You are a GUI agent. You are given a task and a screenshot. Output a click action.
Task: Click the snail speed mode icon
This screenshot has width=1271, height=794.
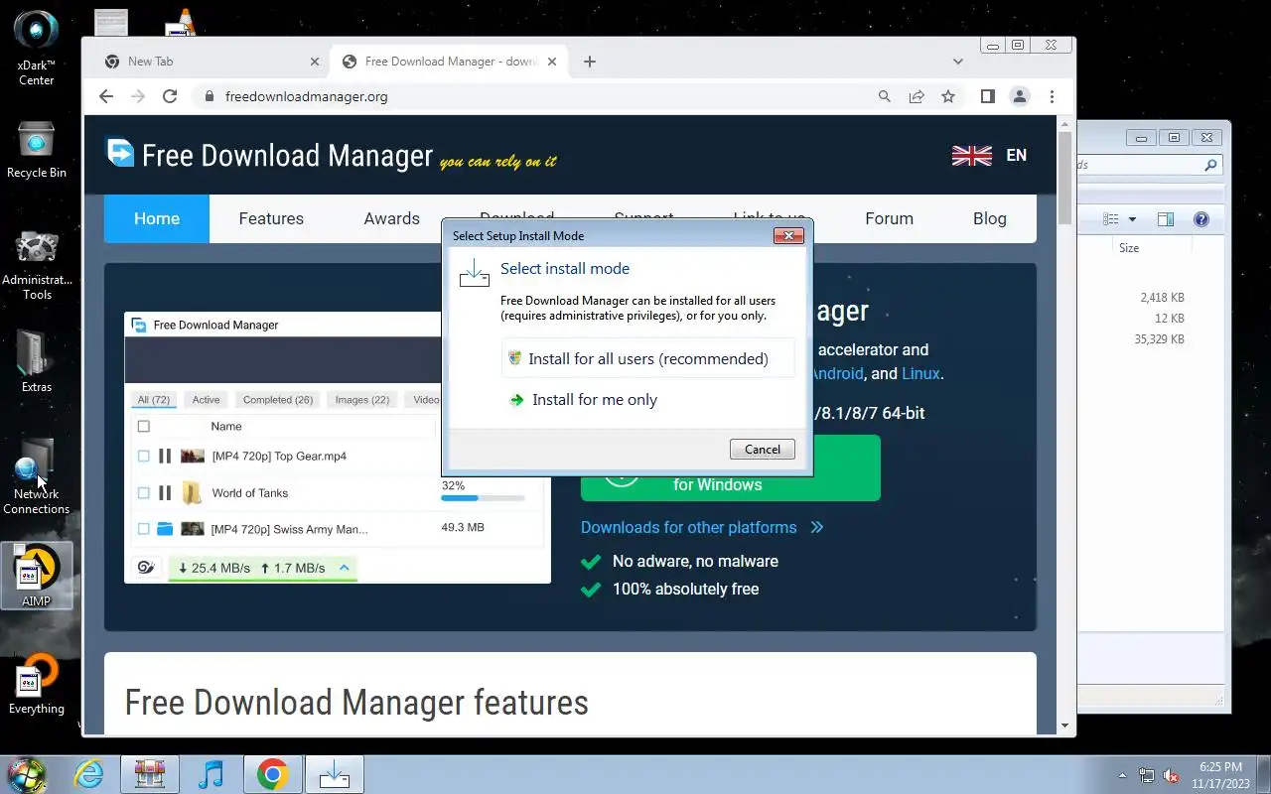click(146, 568)
